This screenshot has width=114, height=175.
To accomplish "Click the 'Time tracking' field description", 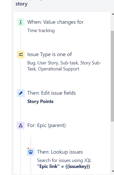I will point(41,31).
